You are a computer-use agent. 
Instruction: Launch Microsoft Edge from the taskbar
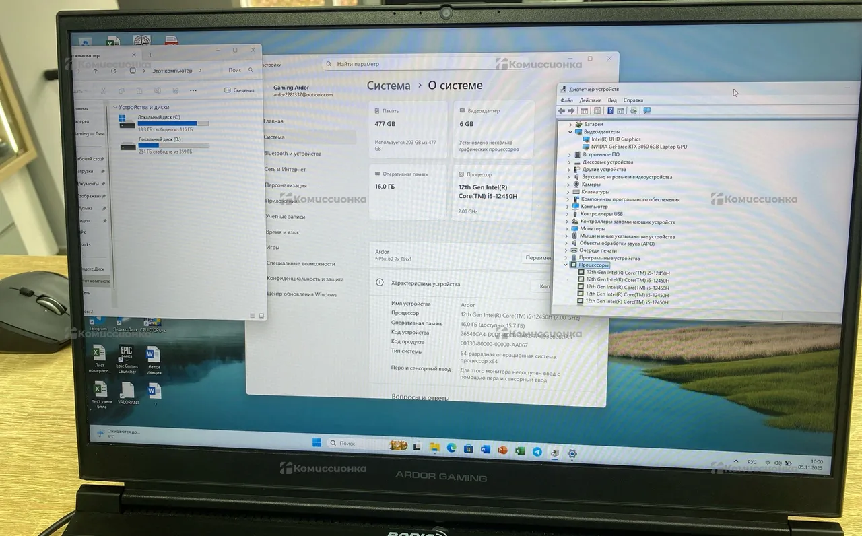pos(451,448)
